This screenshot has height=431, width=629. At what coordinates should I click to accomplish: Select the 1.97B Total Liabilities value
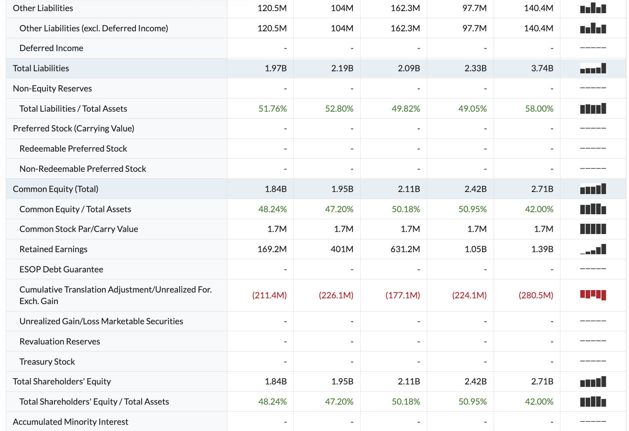276,68
